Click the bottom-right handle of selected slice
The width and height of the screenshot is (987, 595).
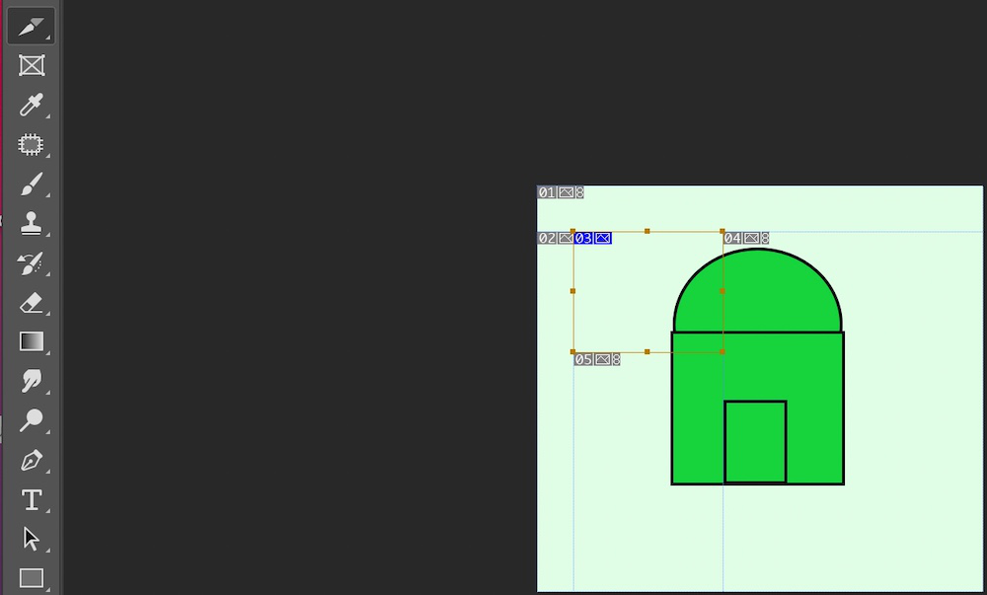pyautogui.click(x=722, y=351)
